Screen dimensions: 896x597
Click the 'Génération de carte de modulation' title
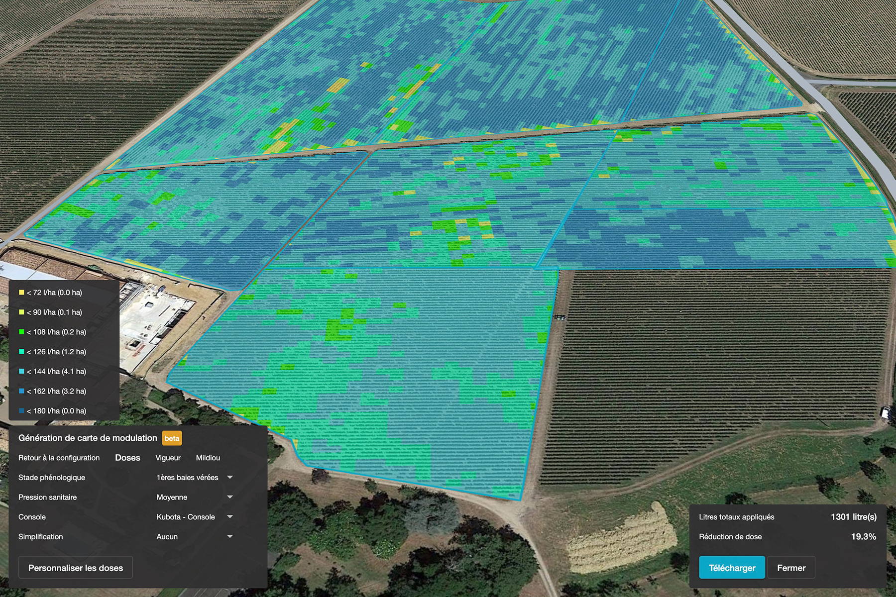tap(88, 438)
